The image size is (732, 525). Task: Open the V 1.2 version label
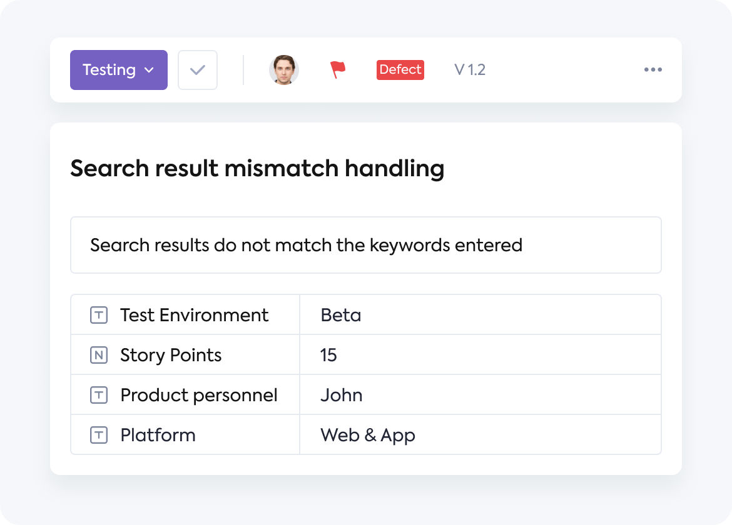coord(470,70)
